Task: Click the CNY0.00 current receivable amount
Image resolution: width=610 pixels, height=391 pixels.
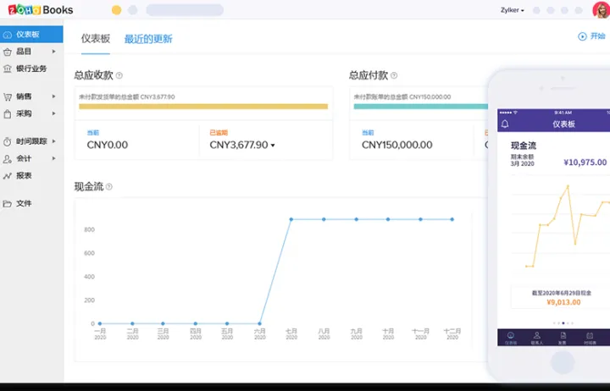Action: pyautogui.click(x=108, y=145)
